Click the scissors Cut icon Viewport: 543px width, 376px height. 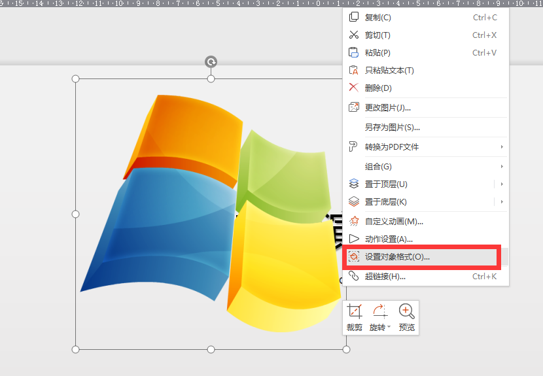coord(353,35)
